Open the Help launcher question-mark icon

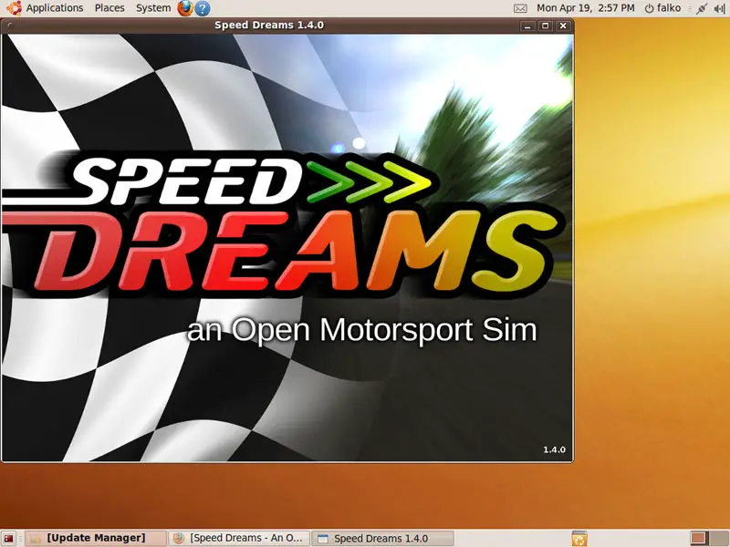(x=202, y=8)
